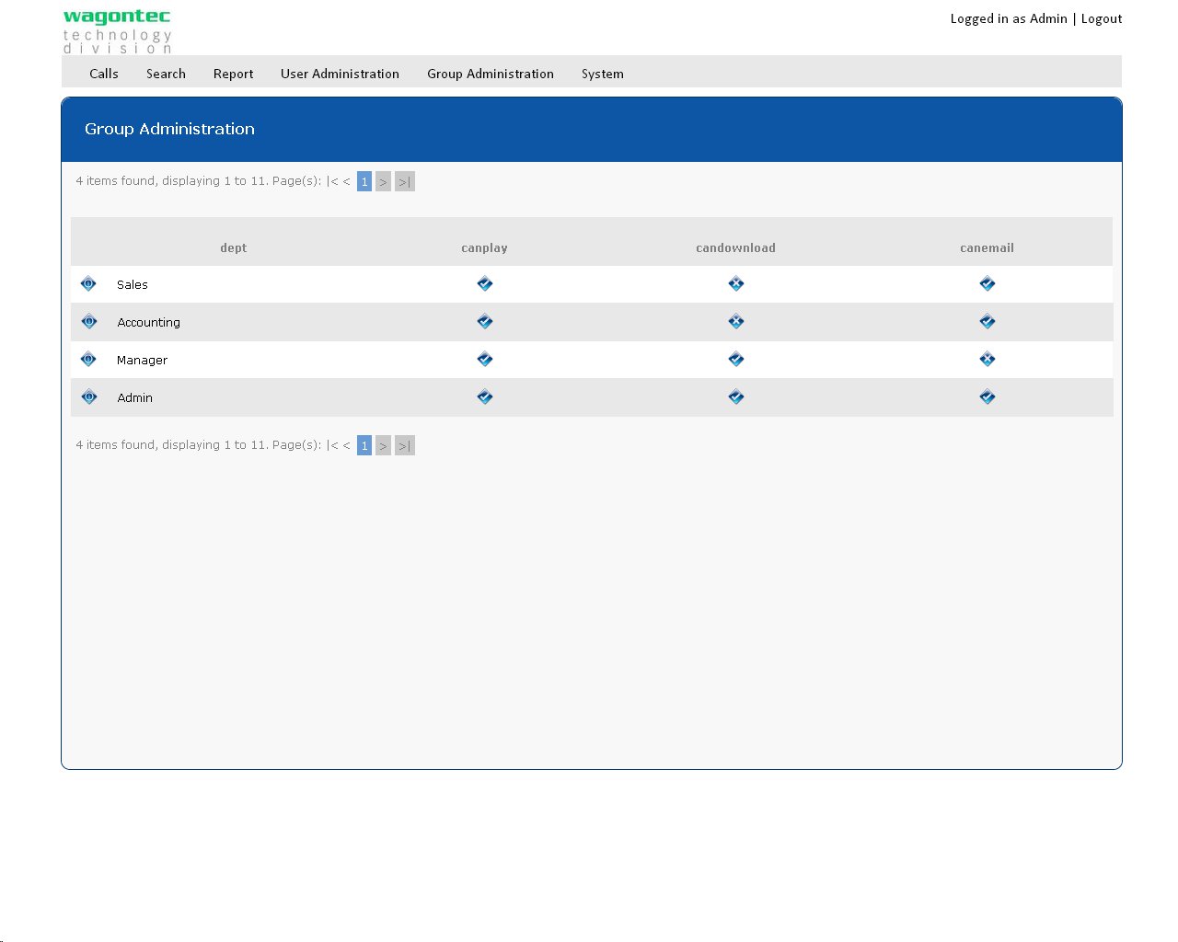The height and width of the screenshot is (942, 1178).
Task: Toggle canplay permission for Accounting
Action: (x=485, y=321)
